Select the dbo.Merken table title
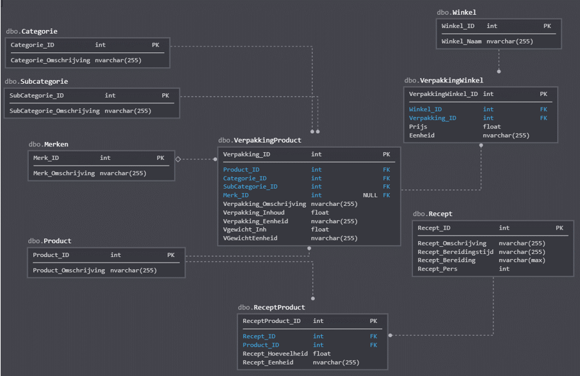 (49, 145)
